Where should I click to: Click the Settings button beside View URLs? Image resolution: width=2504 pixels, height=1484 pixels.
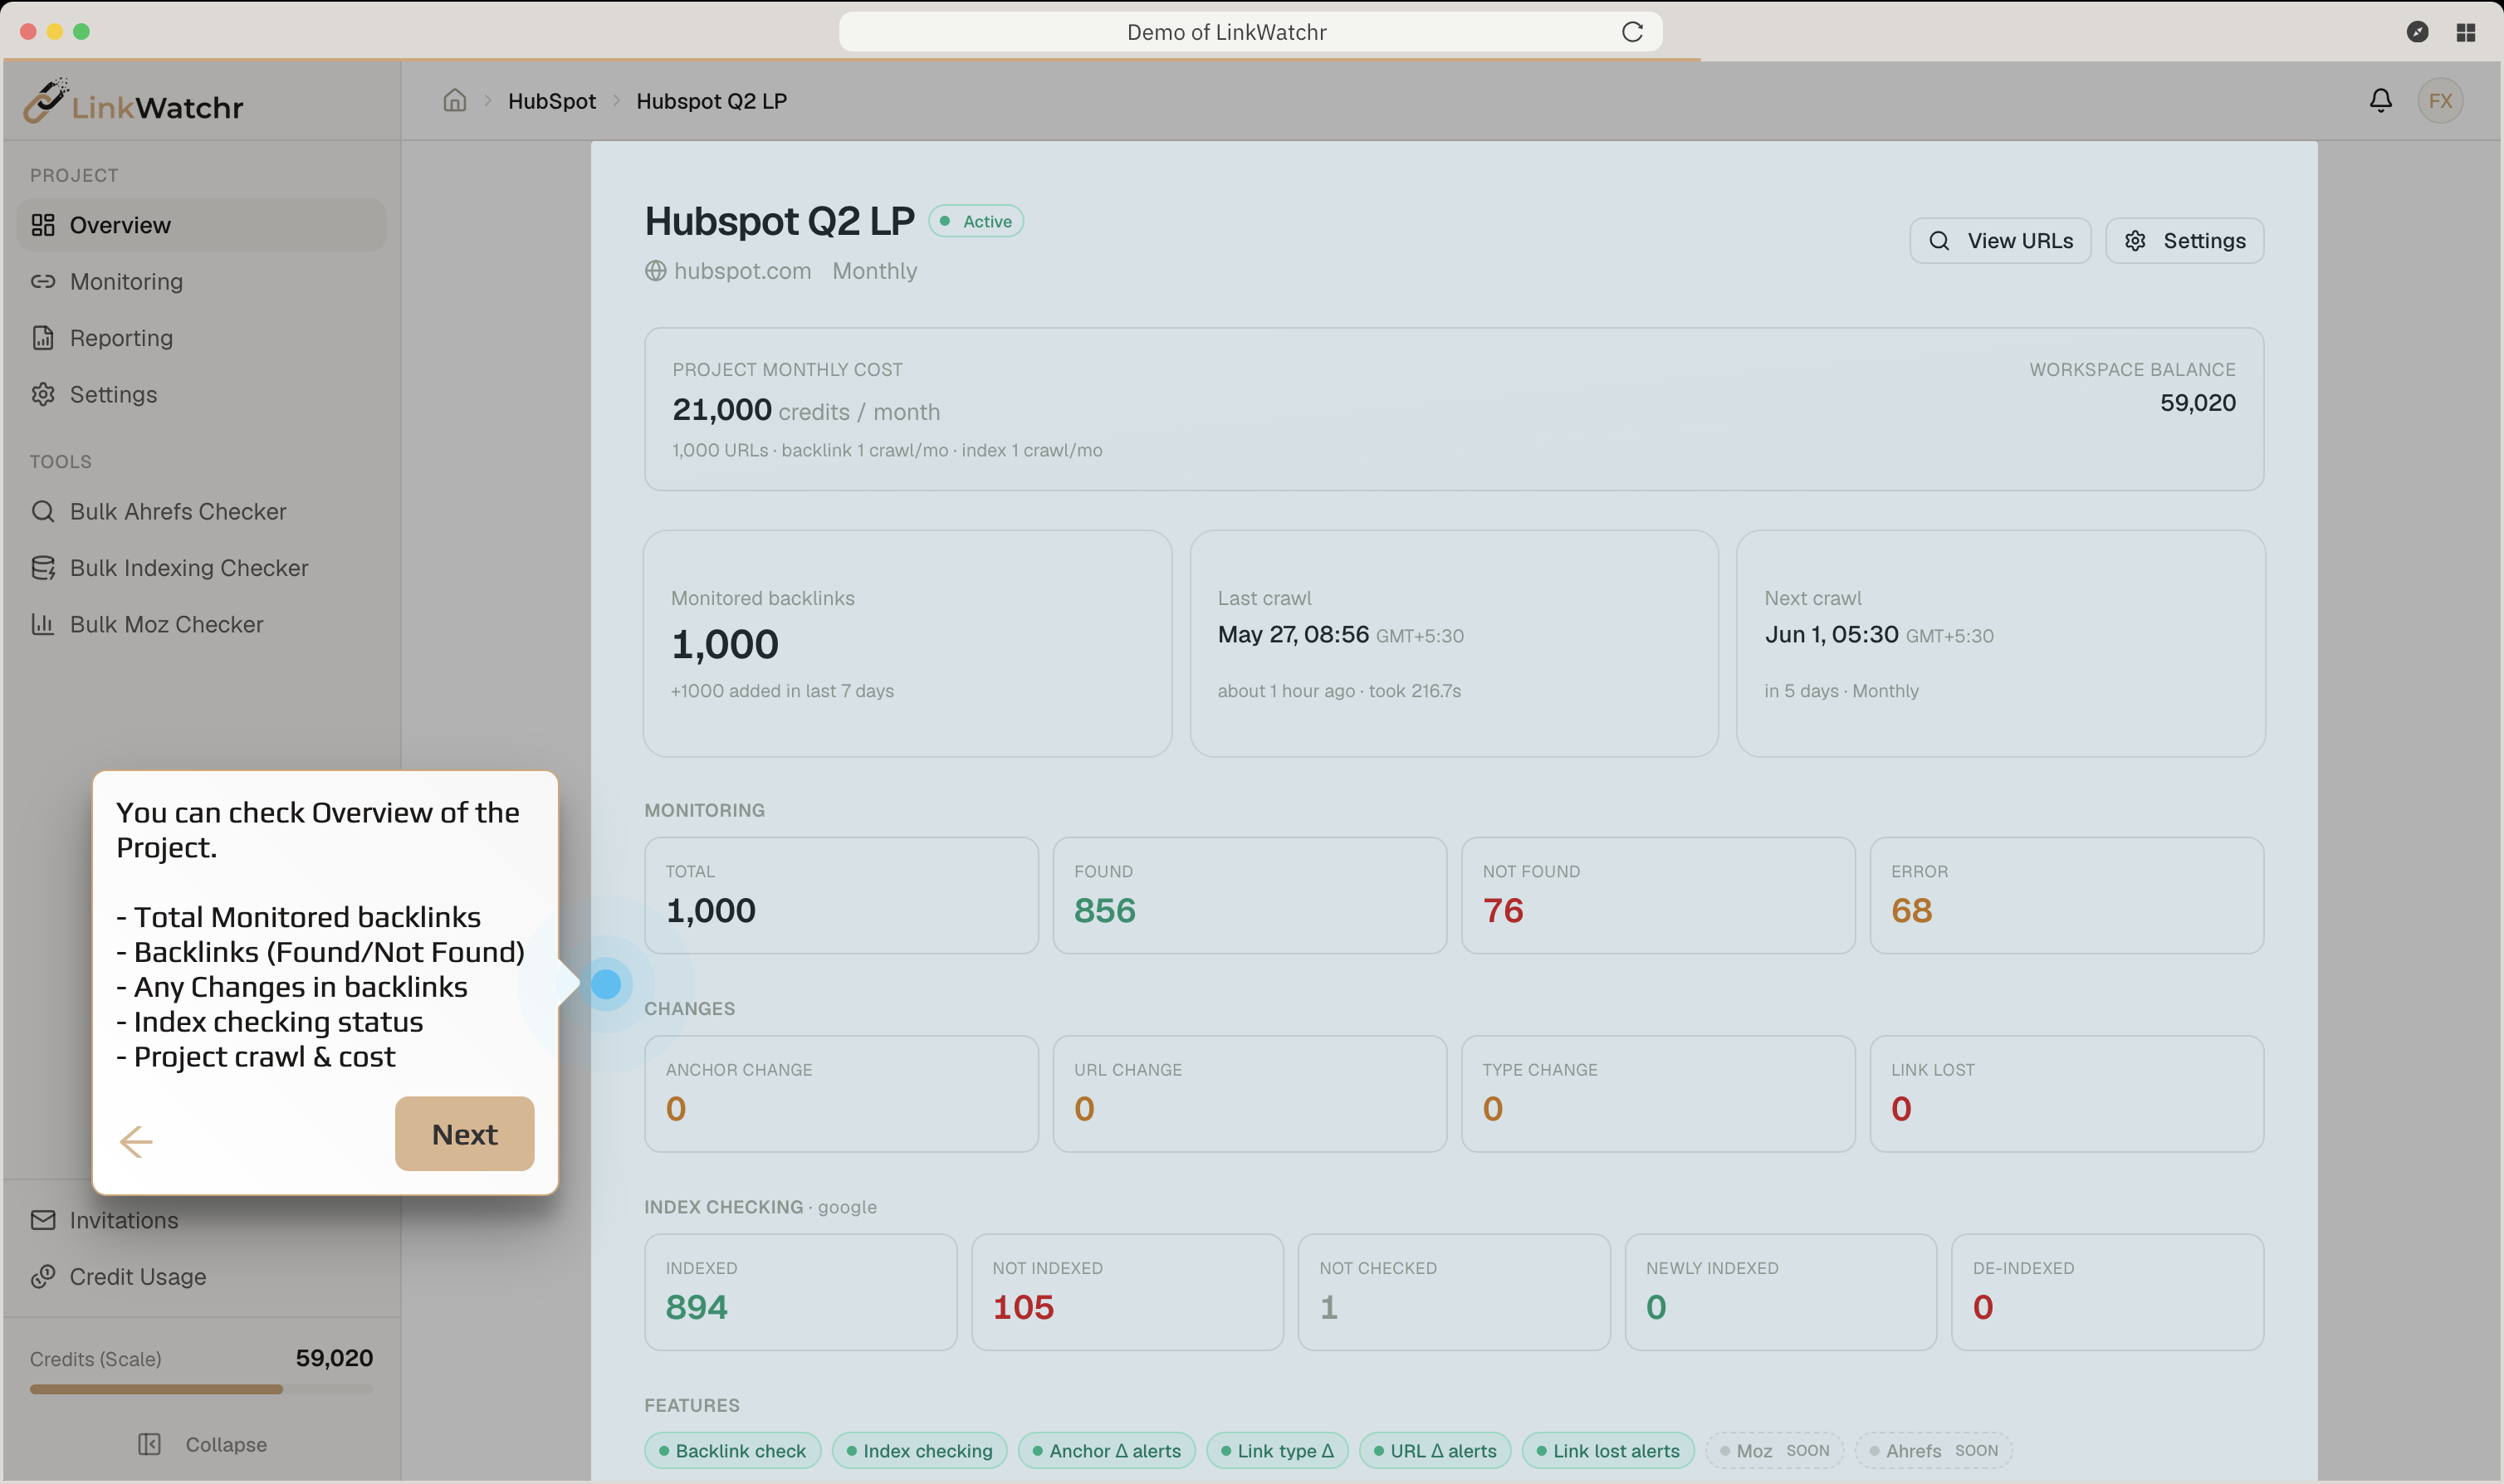pyautogui.click(x=2185, y=241)
